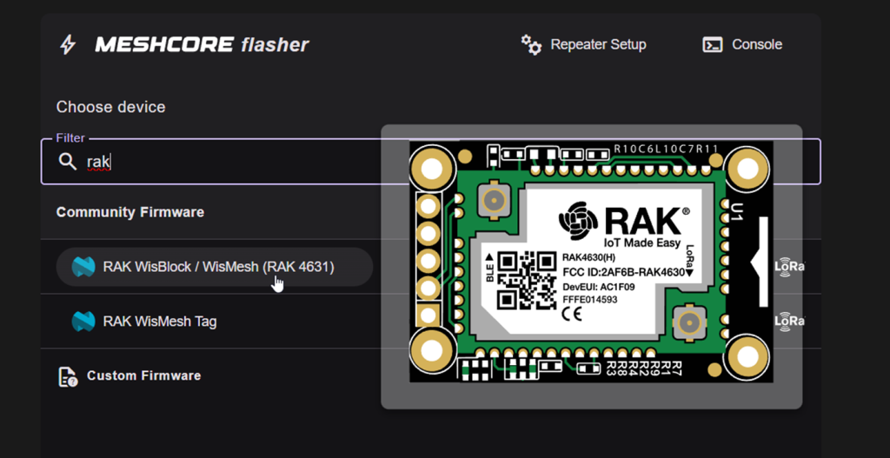The image size is (890, 458).
Task: Click the Repeater Setup gears icon
Action: click(x=530, y=44)
